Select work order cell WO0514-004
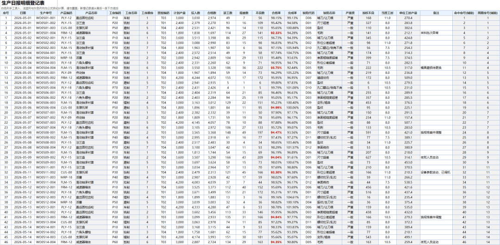The width and height of the screenshot is (500, 245). [45, 242]
